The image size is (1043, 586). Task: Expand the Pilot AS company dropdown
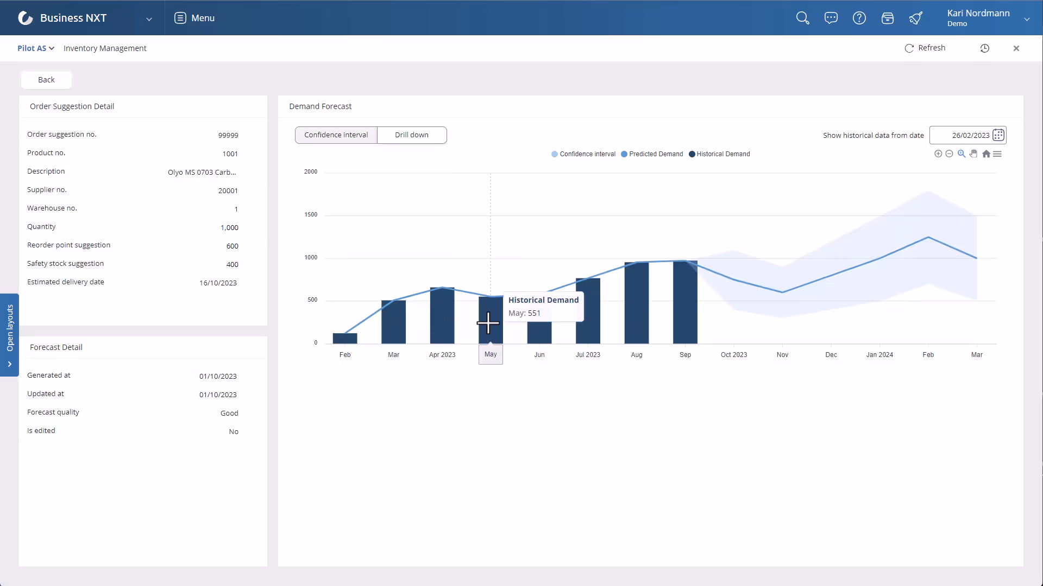tap(36, 48)
